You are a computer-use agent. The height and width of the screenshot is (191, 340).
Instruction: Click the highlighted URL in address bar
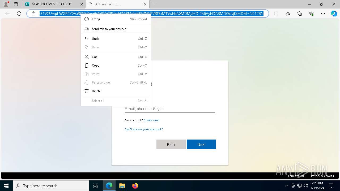151,14
